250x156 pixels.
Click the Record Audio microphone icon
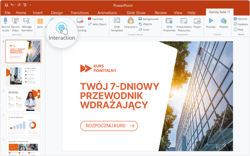(x=5, y=21)
